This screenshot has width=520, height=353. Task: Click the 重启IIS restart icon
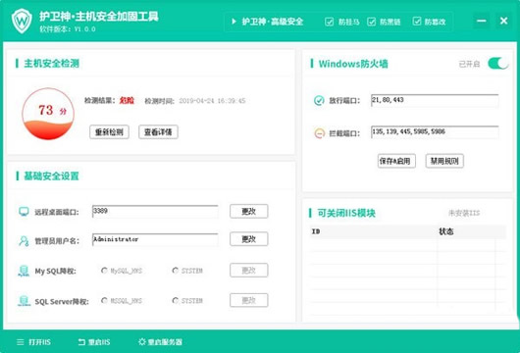pyautogui.click(x=81, y=342)
